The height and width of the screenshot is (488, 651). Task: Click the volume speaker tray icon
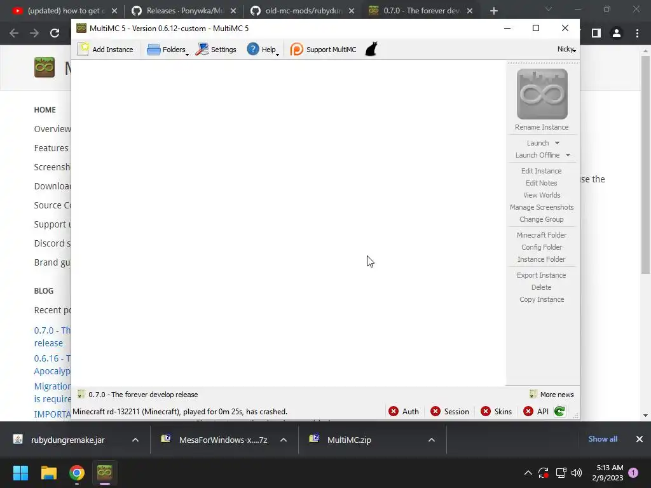[x=576, y=473]
